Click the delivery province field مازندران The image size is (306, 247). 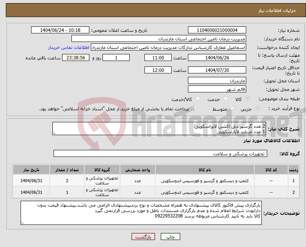pos(217,80)
